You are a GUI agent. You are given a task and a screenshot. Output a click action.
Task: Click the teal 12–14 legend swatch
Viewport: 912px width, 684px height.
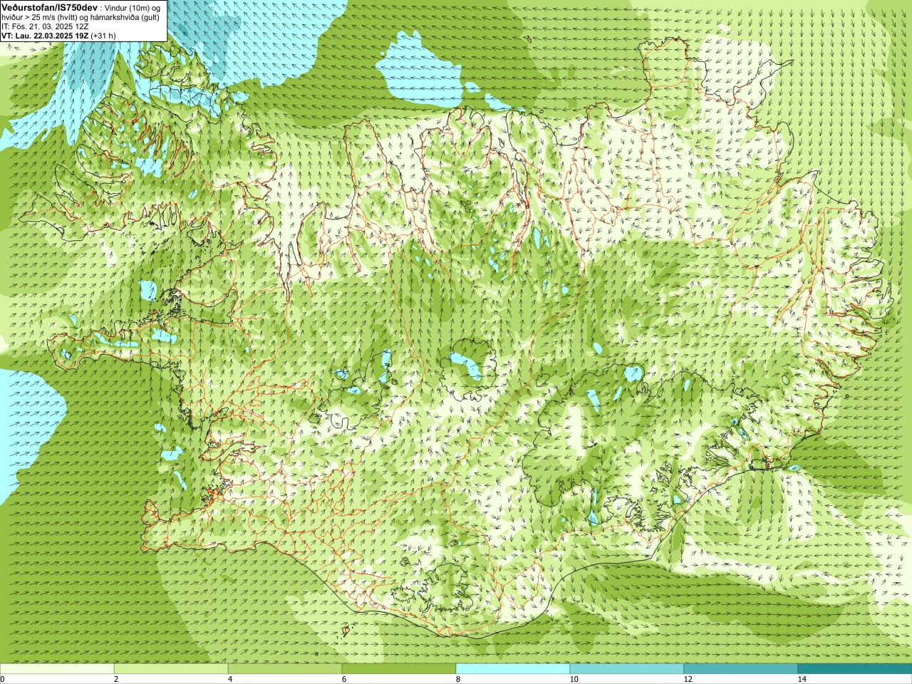(x=741, y=669)
